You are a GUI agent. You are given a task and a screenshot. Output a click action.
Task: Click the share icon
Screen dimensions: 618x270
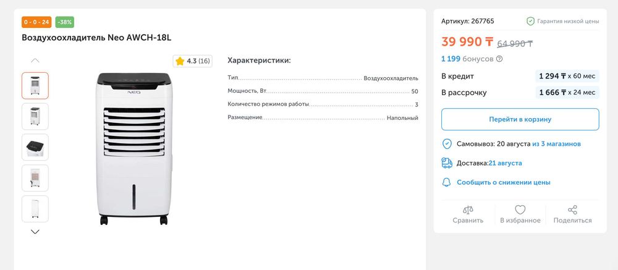[x=572, y=211]
